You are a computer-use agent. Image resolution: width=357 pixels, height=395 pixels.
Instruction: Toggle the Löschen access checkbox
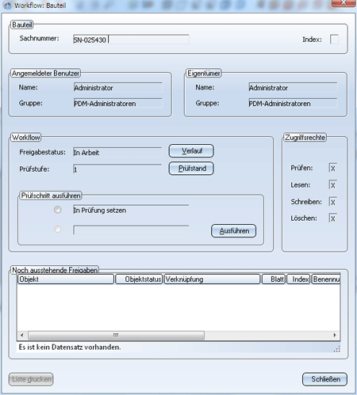332,218
